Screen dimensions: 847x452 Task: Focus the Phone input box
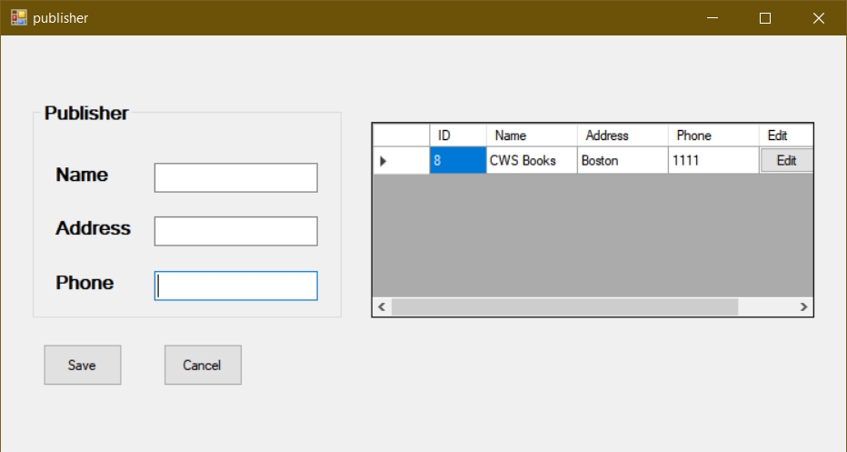pos(235,286)
